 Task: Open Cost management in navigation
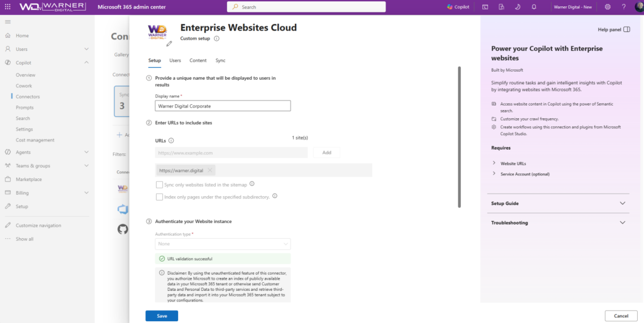coord(35,140)
